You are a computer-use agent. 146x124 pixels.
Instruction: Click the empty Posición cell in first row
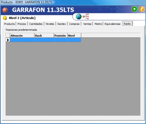61,40
